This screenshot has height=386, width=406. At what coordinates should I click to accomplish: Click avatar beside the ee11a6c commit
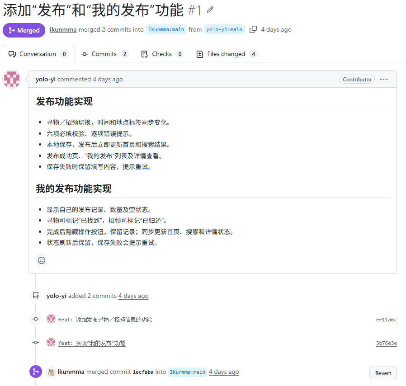point(51,319)
